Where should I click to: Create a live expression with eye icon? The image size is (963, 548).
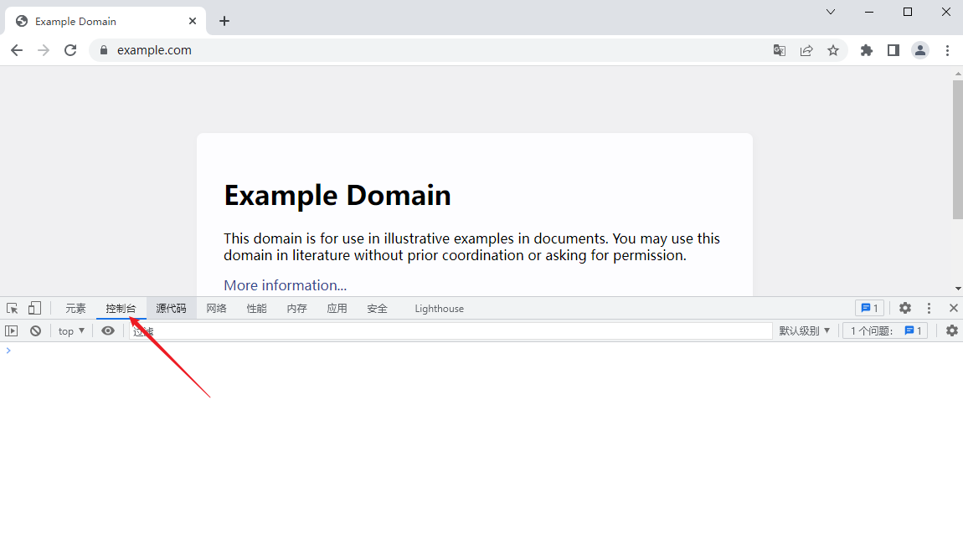(108, 330)
